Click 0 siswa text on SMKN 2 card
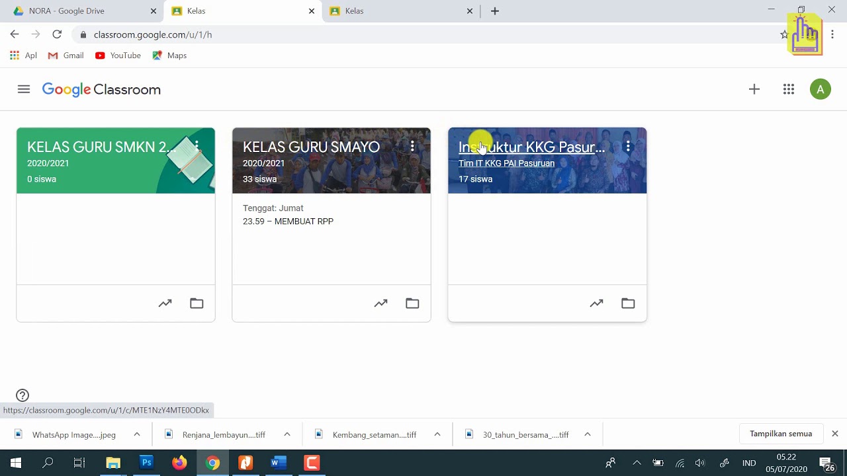The image size is (847, 476). tap(42, 179)
